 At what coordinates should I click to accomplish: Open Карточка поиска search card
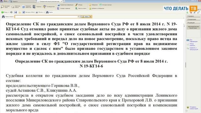tap(16, 7)
